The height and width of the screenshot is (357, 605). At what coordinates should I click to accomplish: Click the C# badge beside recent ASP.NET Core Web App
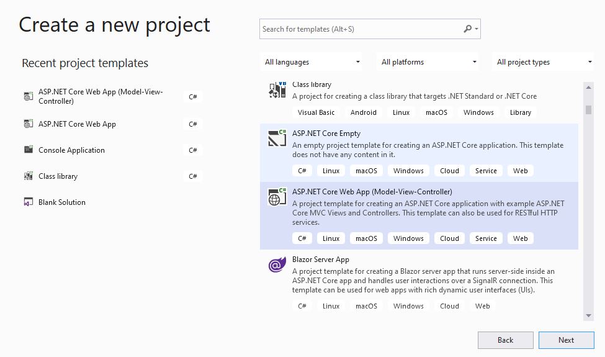click(x=193, y=124)
